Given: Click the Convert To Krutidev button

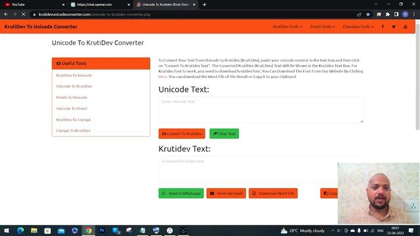Looking at the screenshot, I should point(182,134).
